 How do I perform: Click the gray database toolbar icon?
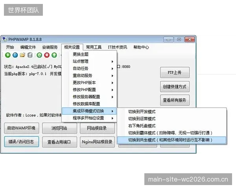coord(30,55)
